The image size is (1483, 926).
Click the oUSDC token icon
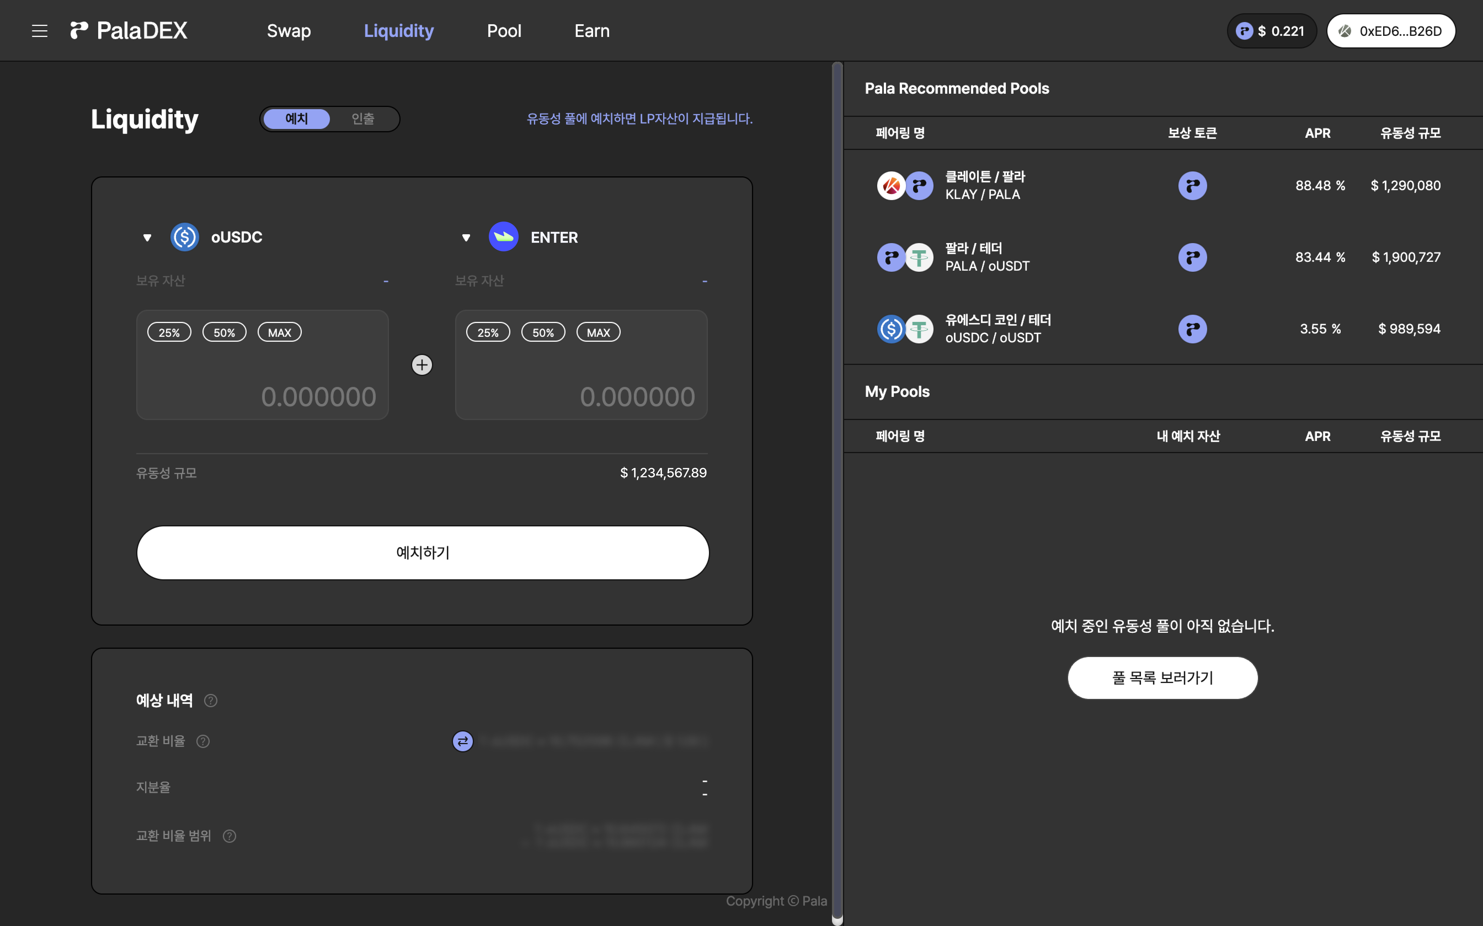(185, 237)
